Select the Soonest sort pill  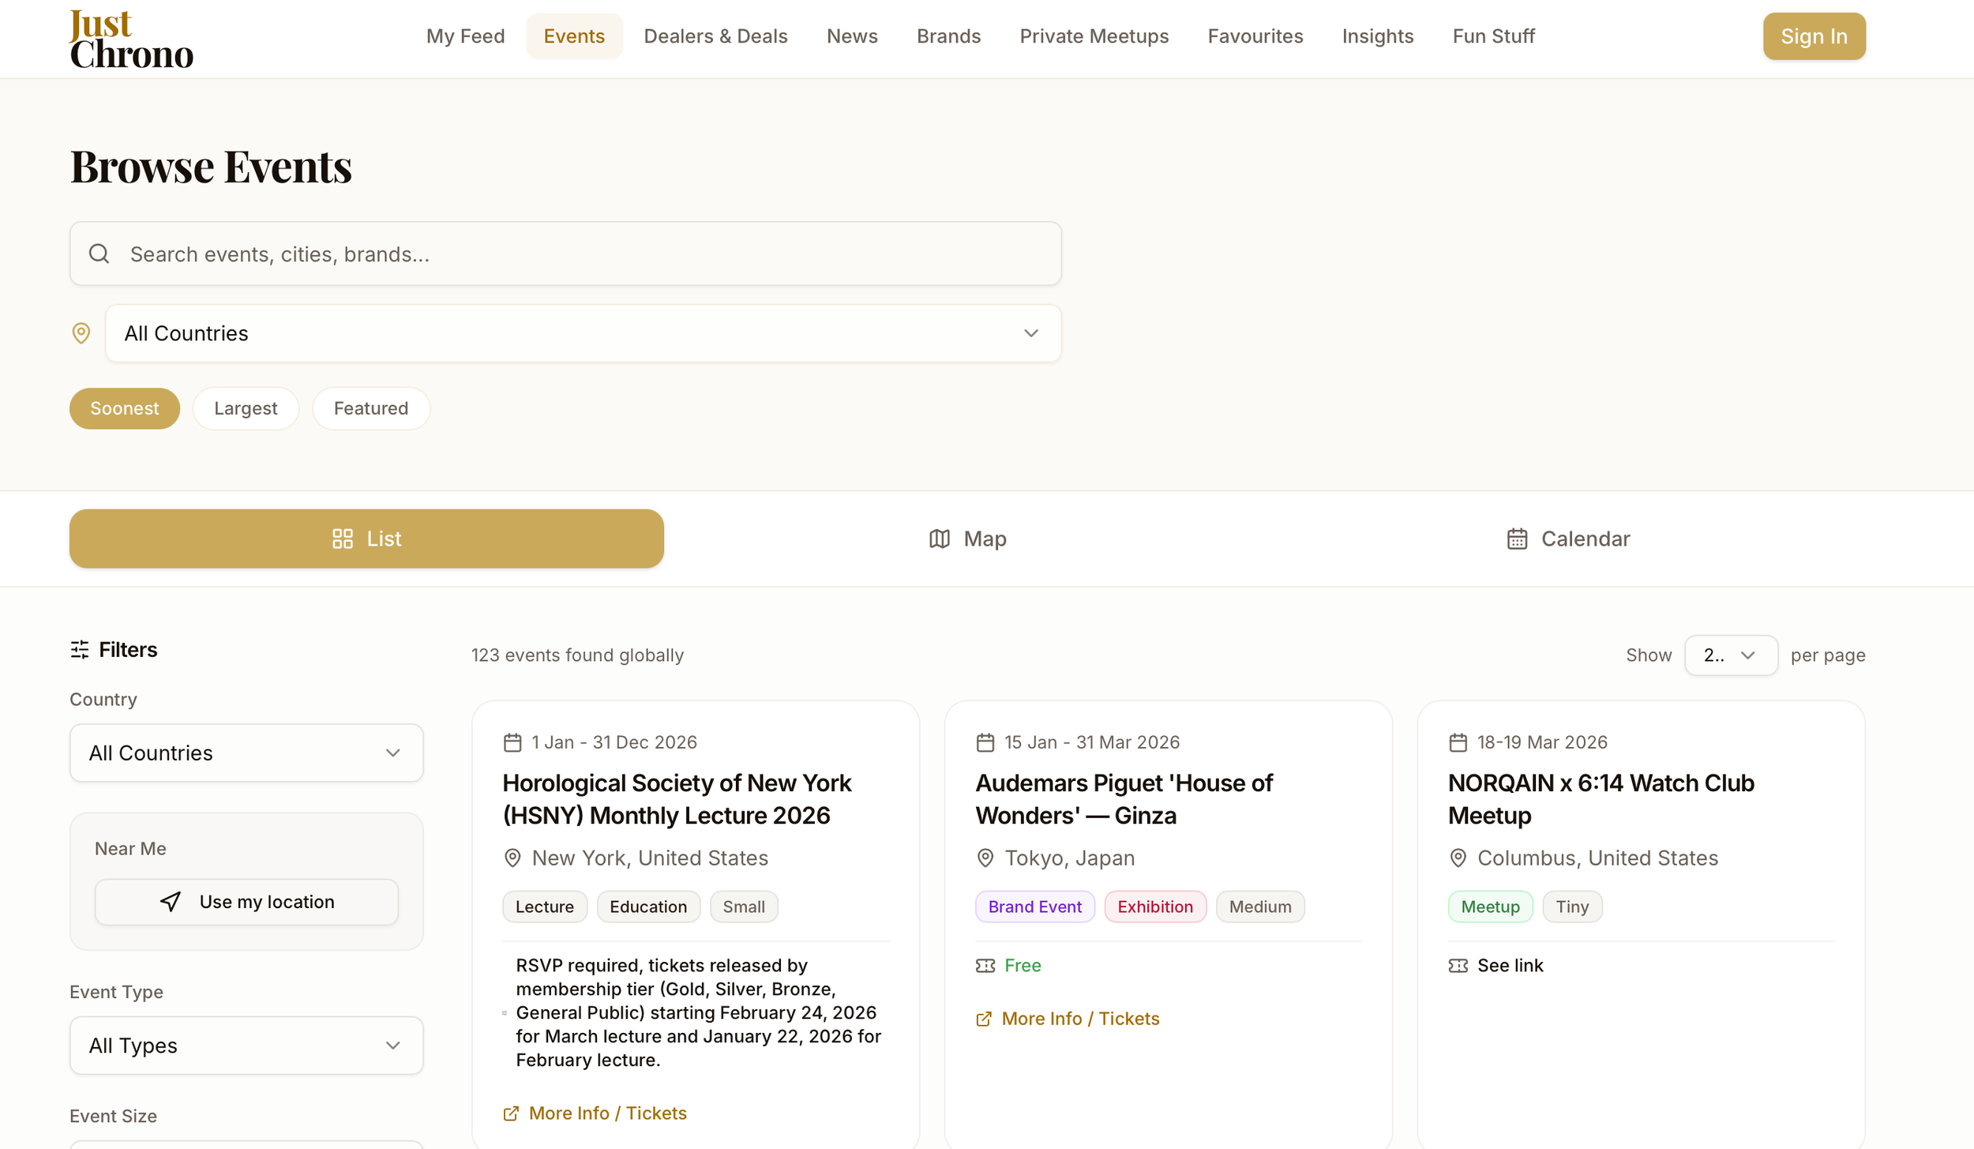pyautogui.click(x=124, y=408)
